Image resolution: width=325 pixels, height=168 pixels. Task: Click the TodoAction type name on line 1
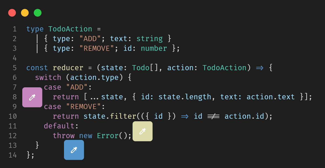tap(70, 29)
